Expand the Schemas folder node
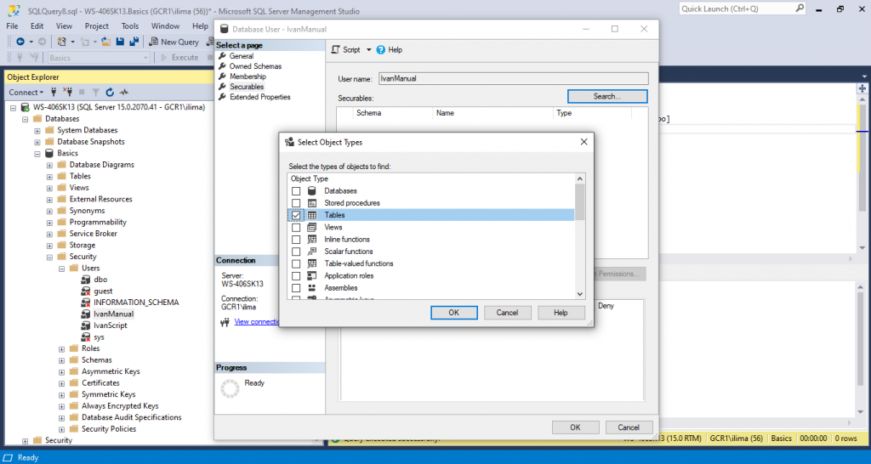The width and height of the screenshot is (871, 464). pyautogui.click(x=61, y=361)
